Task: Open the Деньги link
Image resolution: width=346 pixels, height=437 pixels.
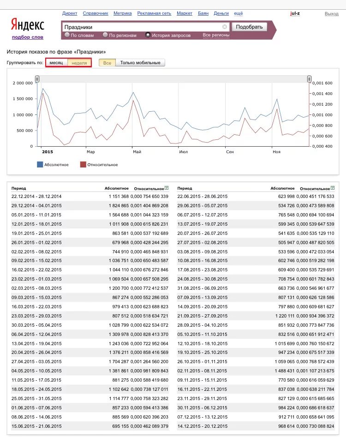Action: [221, 13]
